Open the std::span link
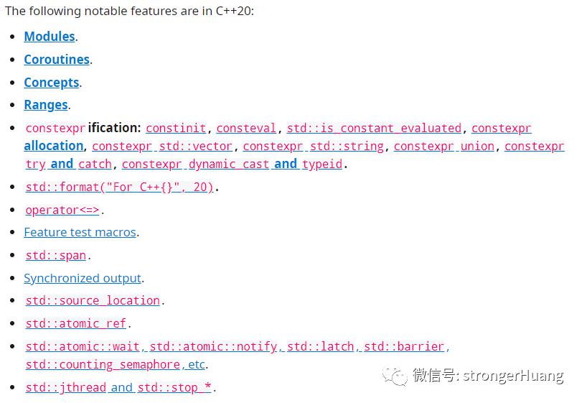Image resolution: width=582 pixels, height=403 pixels. [56, 255]
